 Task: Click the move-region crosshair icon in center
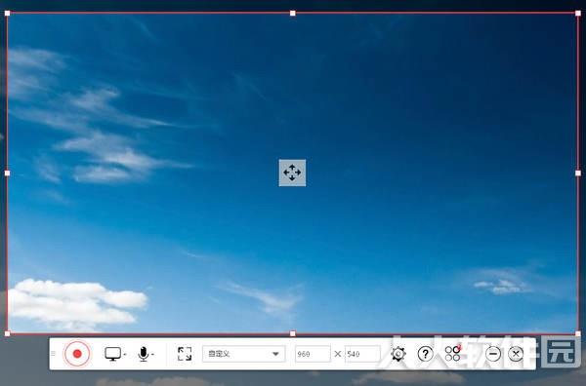click(x=292, y=173)
